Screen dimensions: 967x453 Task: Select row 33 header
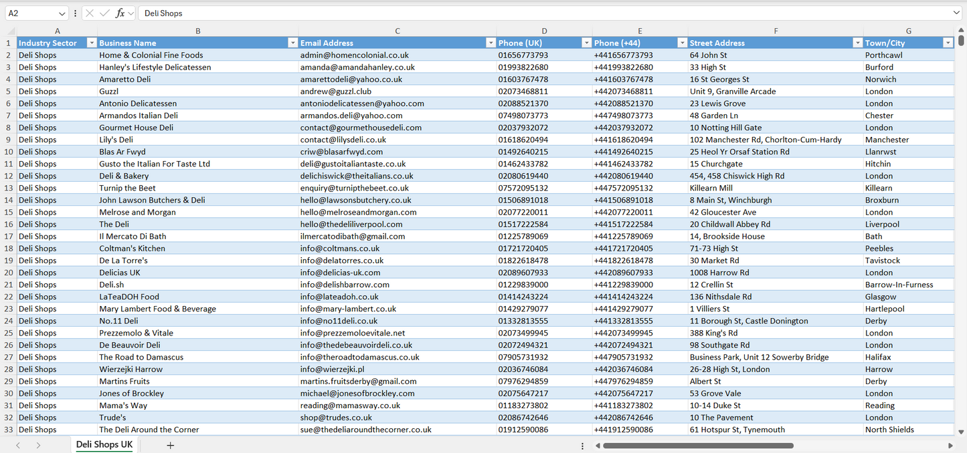click(x=8, y=430)
